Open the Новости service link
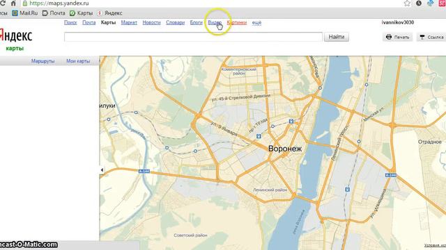The width and height of the screenshot is (446, 250). [x=152, y=22]
